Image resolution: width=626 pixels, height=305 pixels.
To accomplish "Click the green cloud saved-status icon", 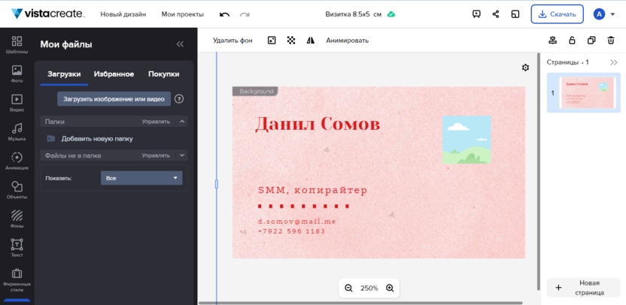I will click(391, 14).
